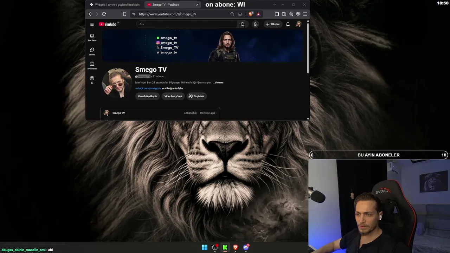Open site settings icon in the address bar

134,14
